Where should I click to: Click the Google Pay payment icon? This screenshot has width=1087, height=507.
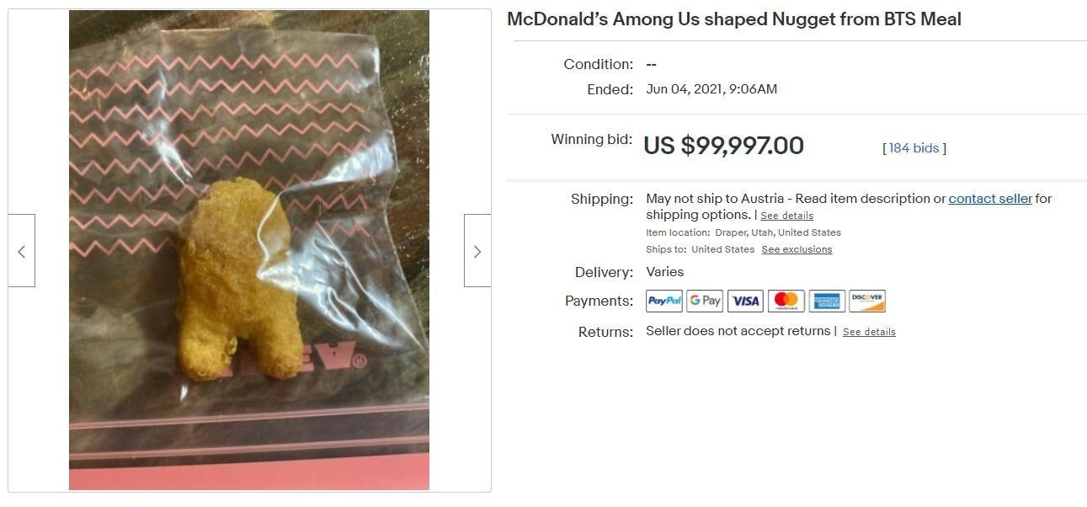(x=705, y=301)
